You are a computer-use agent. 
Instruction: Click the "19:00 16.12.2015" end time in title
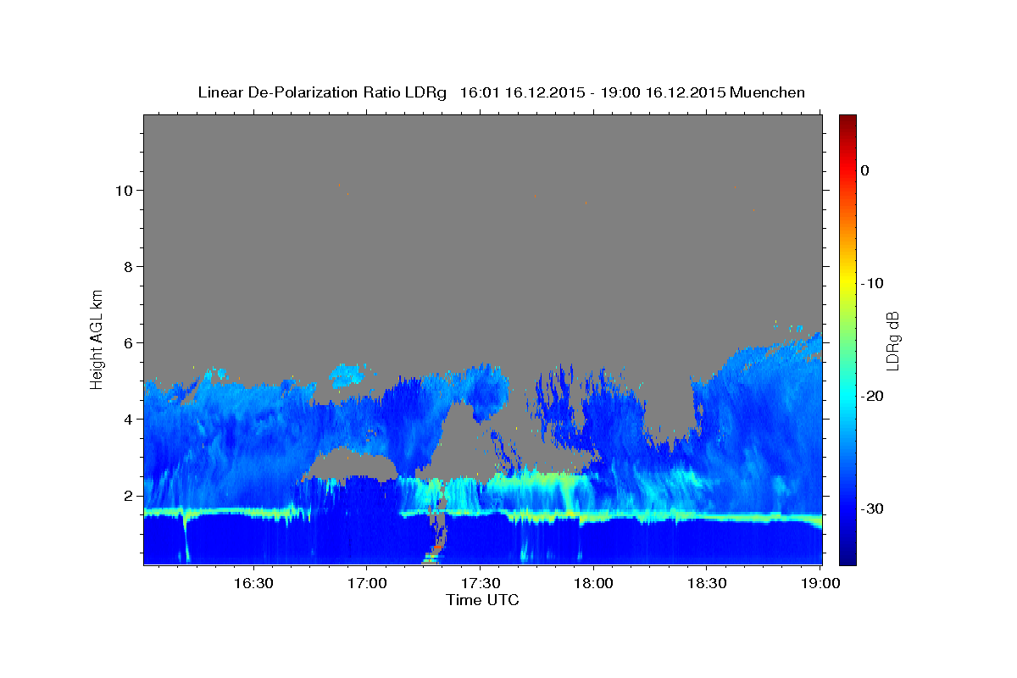click(x=662, y=92)
